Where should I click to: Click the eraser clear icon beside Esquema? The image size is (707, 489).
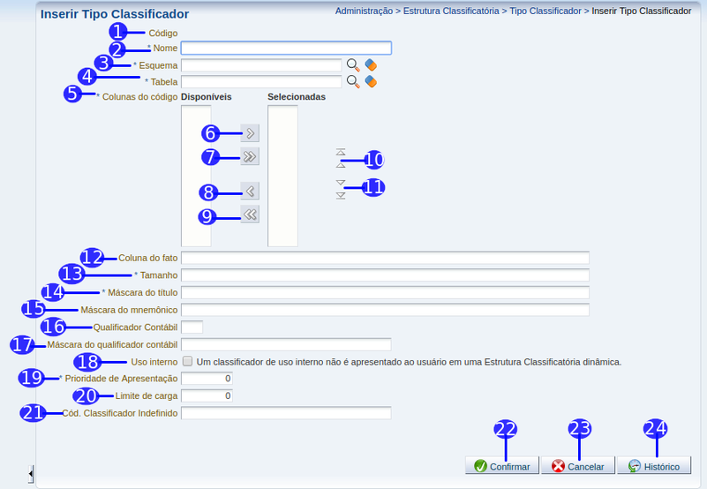click(371, 64)
